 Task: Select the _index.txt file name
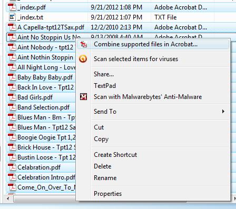pyautogui.click(x=30, y=17)
